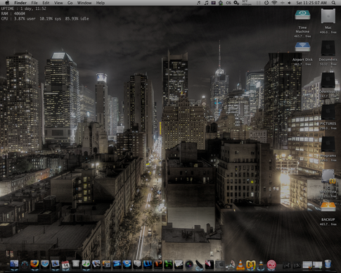Open the green Y icon in dock
The width and height of the screenshot is (341, 273).
tap(168, 265)
